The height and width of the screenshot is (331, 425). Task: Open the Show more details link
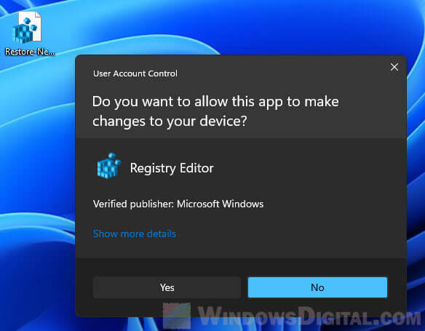click(x=135, y=234)
